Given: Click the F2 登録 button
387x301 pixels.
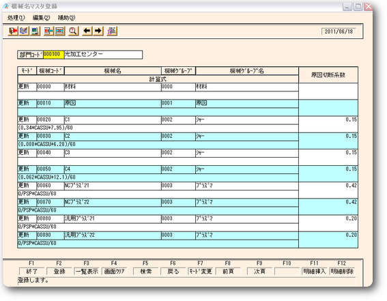Looking at the screenshot, I should 59,272.
